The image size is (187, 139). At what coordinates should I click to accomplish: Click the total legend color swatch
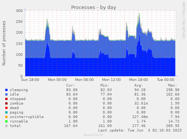click(6, 126)
